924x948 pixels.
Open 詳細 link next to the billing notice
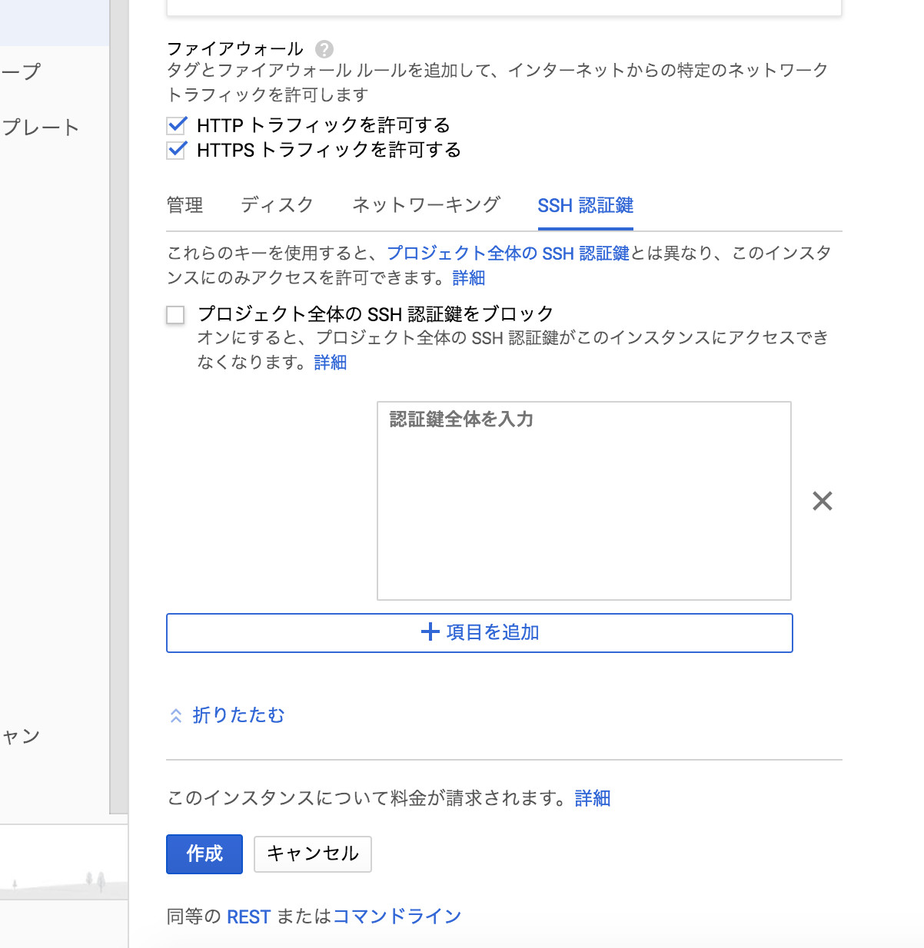coord(592,799)
